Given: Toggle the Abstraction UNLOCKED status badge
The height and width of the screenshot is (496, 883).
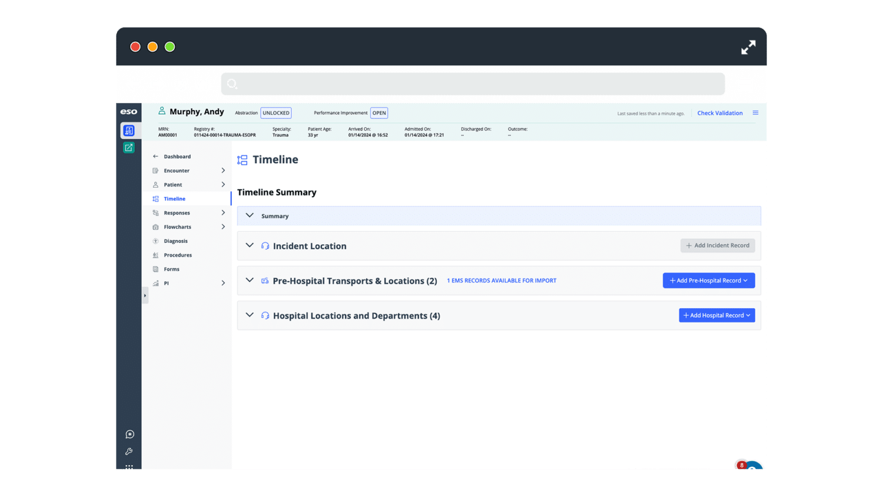Looking at the screenshot, I should point(275,112).
